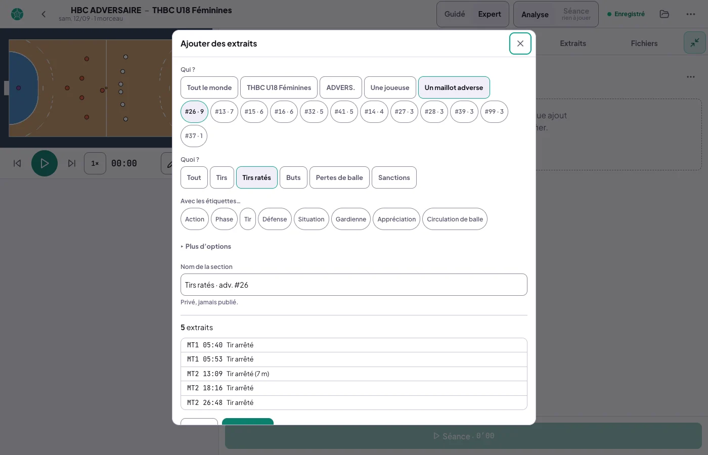Image resolution: width=708 pixels, height=455 pixels.
Task: Filter by Pertes de balle
Action: click(339, 177)
